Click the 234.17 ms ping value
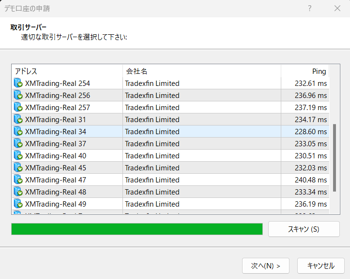Image resolution: width=350 pixels, height=279 pixels. (x=311, y=120)
